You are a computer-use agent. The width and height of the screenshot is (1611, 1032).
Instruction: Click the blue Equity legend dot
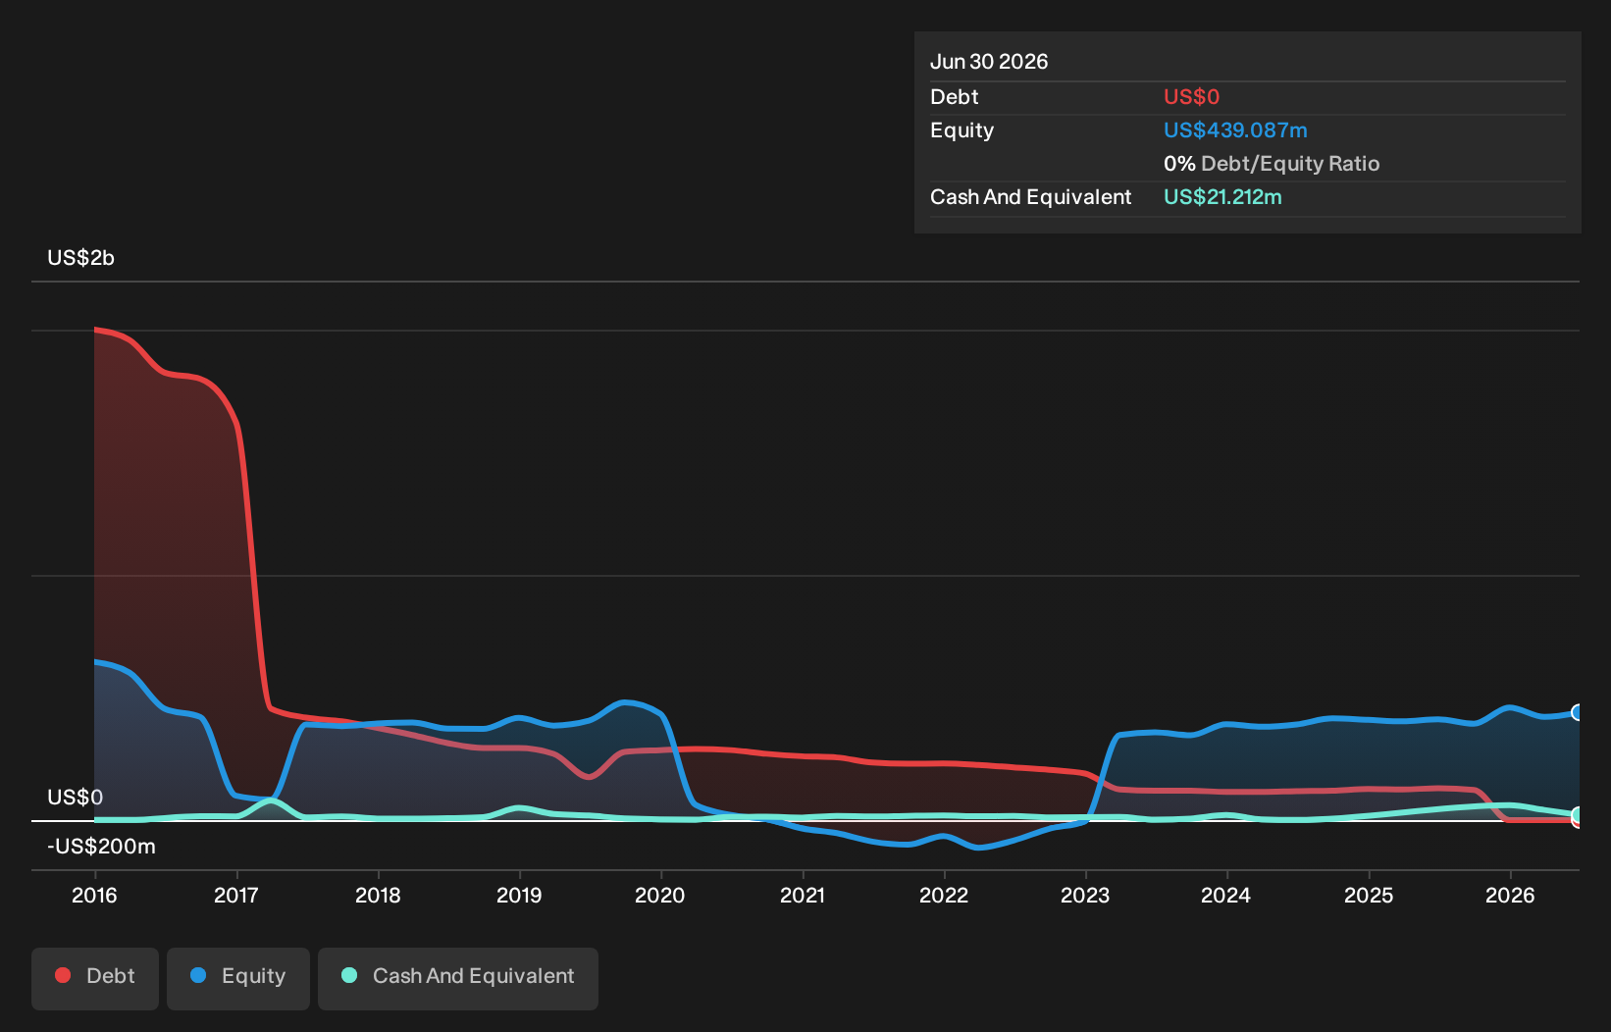pos(198,975)
